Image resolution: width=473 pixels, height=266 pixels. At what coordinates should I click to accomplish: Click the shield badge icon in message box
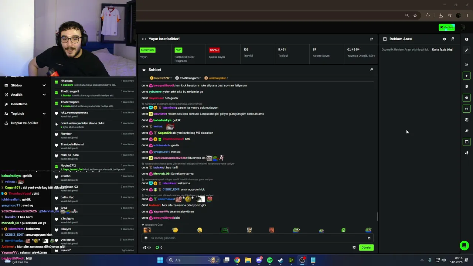[x=146, y=238]
